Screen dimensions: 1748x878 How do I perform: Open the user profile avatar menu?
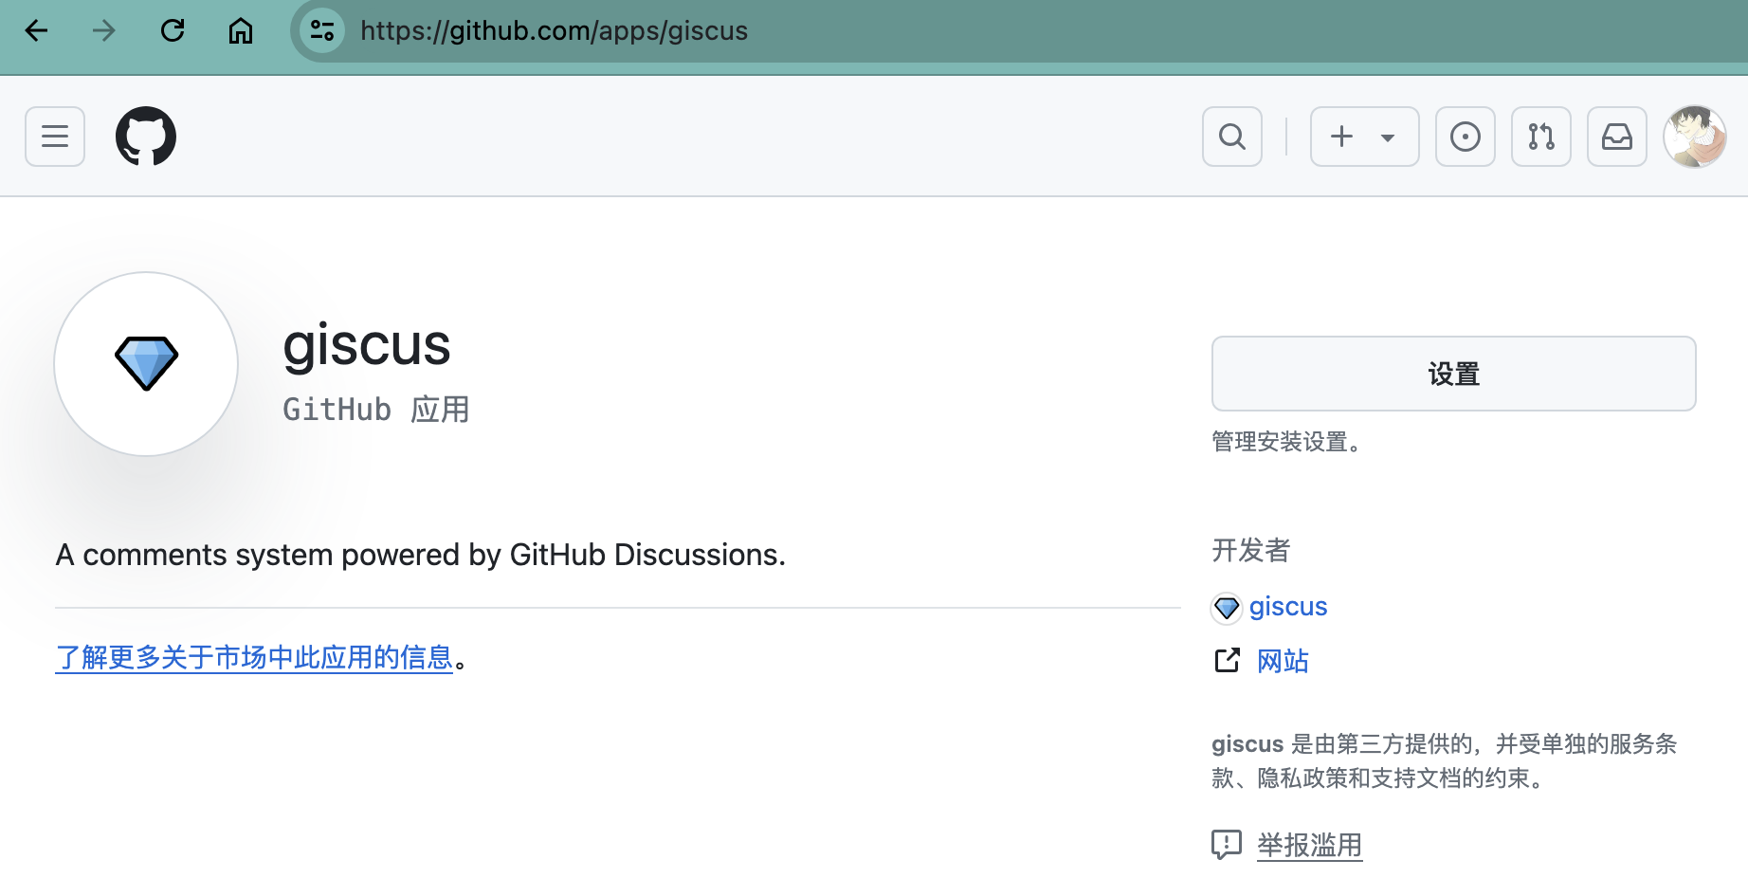tap(1695, 137)
